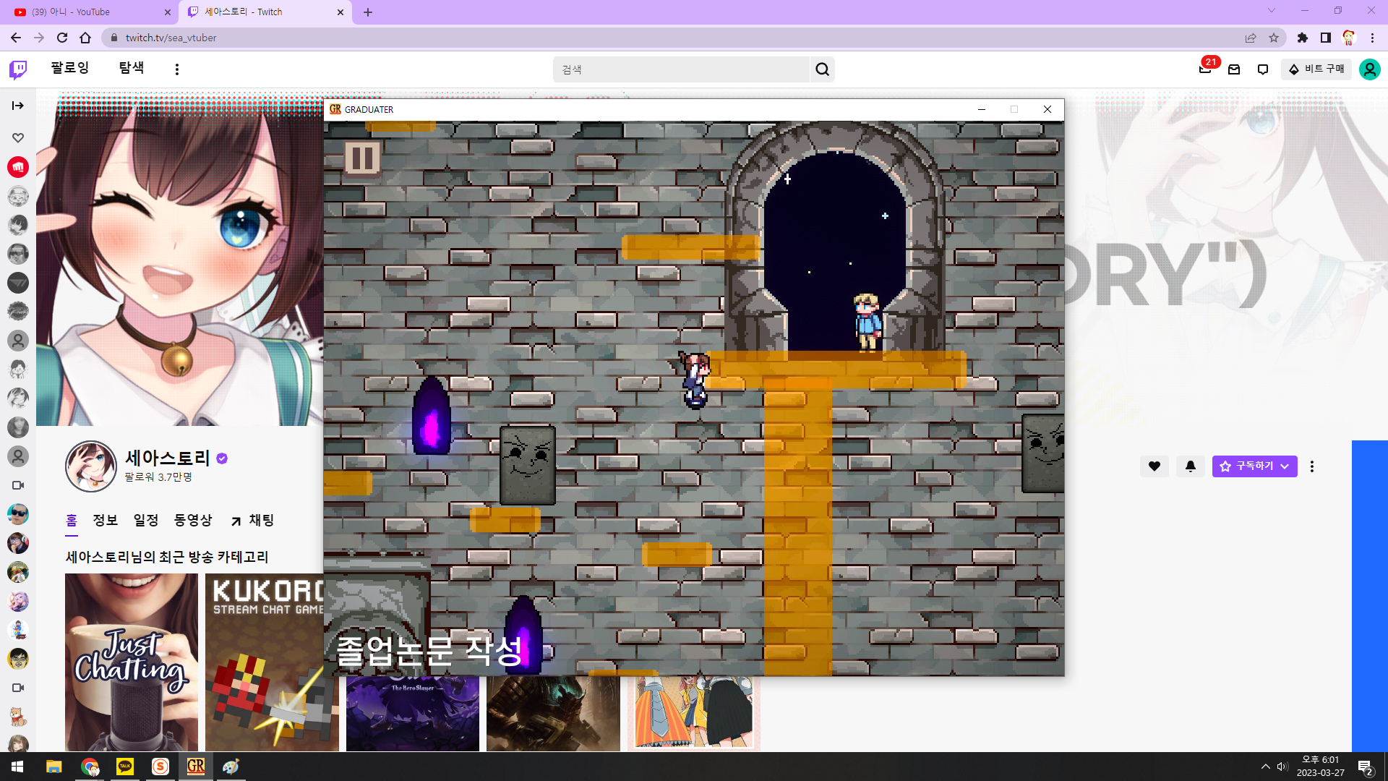Image resolution: width=1388 pixels, height=781 pixels.
Task: Click the search magnifier button
Action: (x=822, y=69)
